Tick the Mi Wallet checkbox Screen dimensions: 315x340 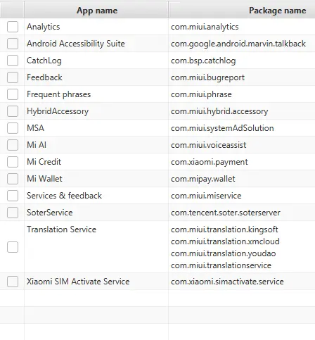point(13,179)
